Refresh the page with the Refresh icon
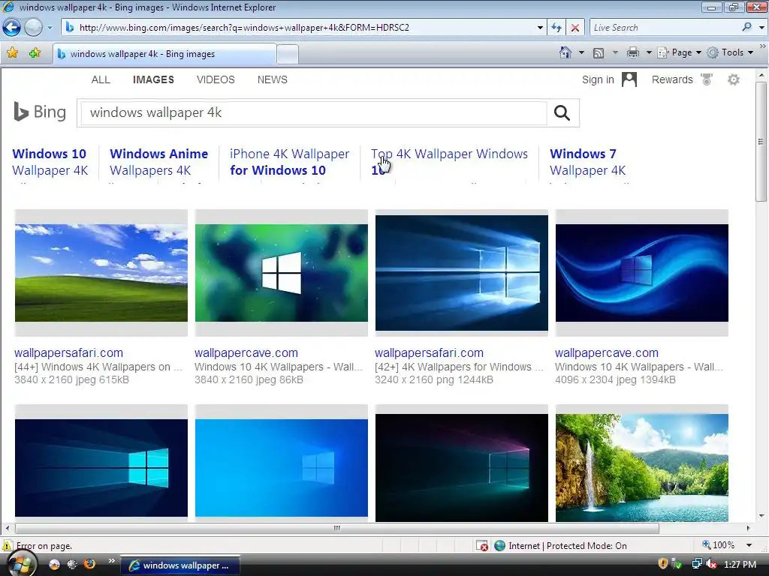The width and height of the screenshot is (769, 576). click(556, 28)
